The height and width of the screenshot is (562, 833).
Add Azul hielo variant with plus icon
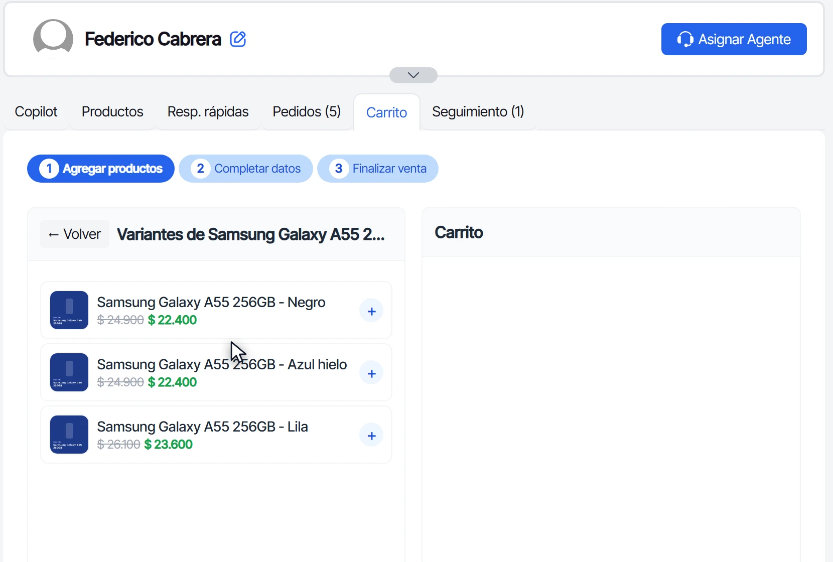371,373
